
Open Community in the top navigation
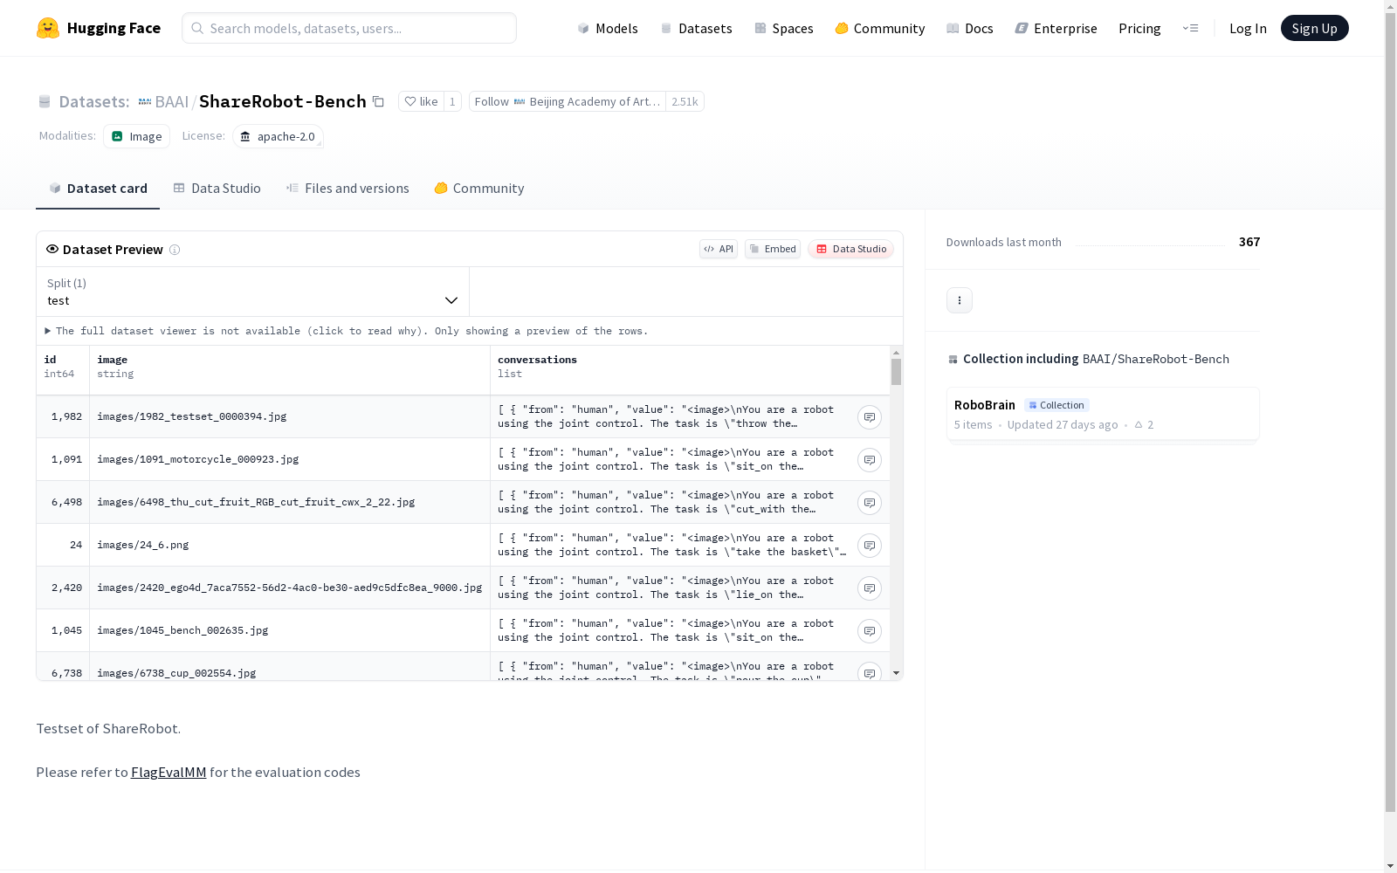coord(879,28)
